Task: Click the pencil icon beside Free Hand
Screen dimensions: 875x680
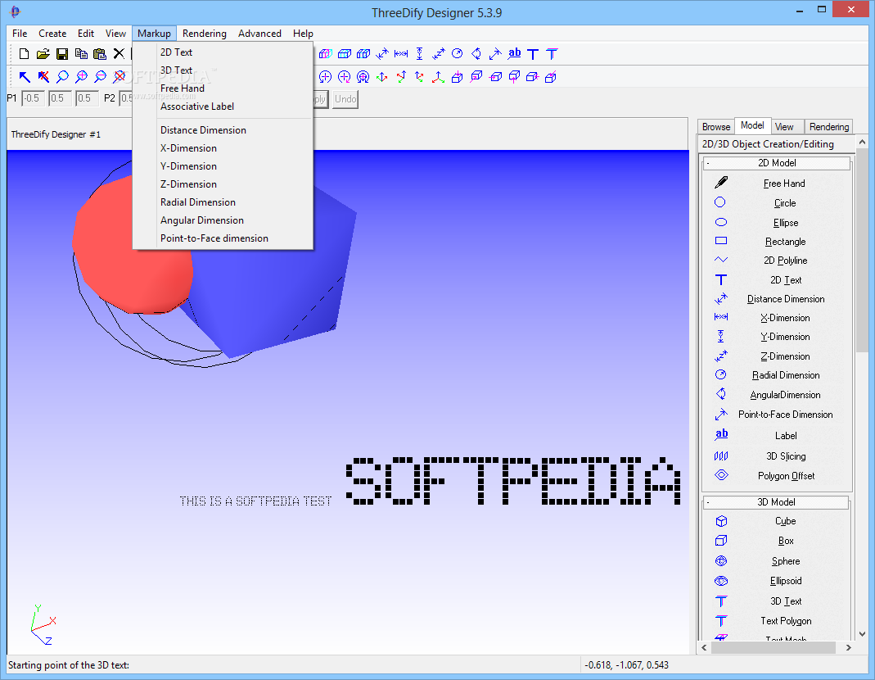Action: pos(721,182)
